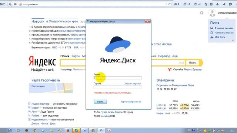Open the Расписания link on map
The height and width of the screenshot is (133, 237).
point(38,86)
